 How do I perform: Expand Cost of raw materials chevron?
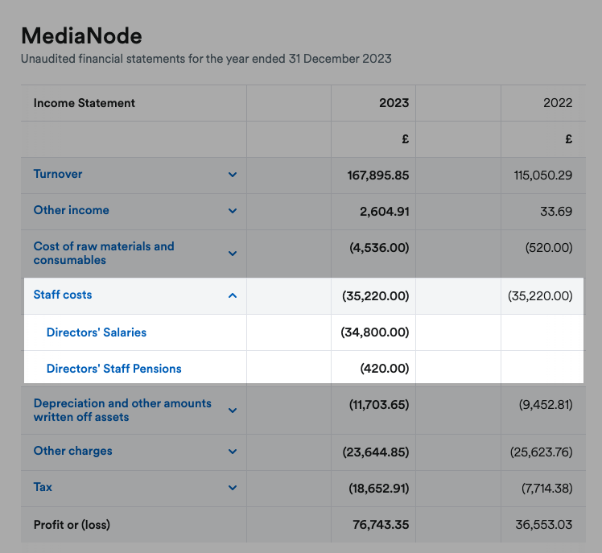coord(233,254)
